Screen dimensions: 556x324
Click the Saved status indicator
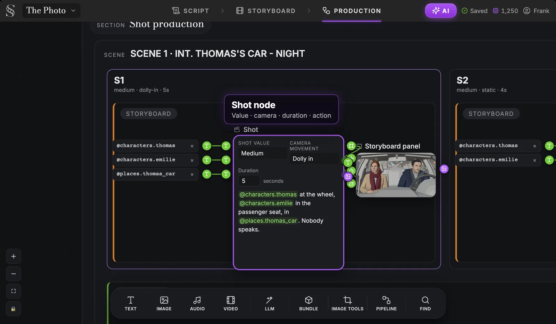tap(474, 11)
